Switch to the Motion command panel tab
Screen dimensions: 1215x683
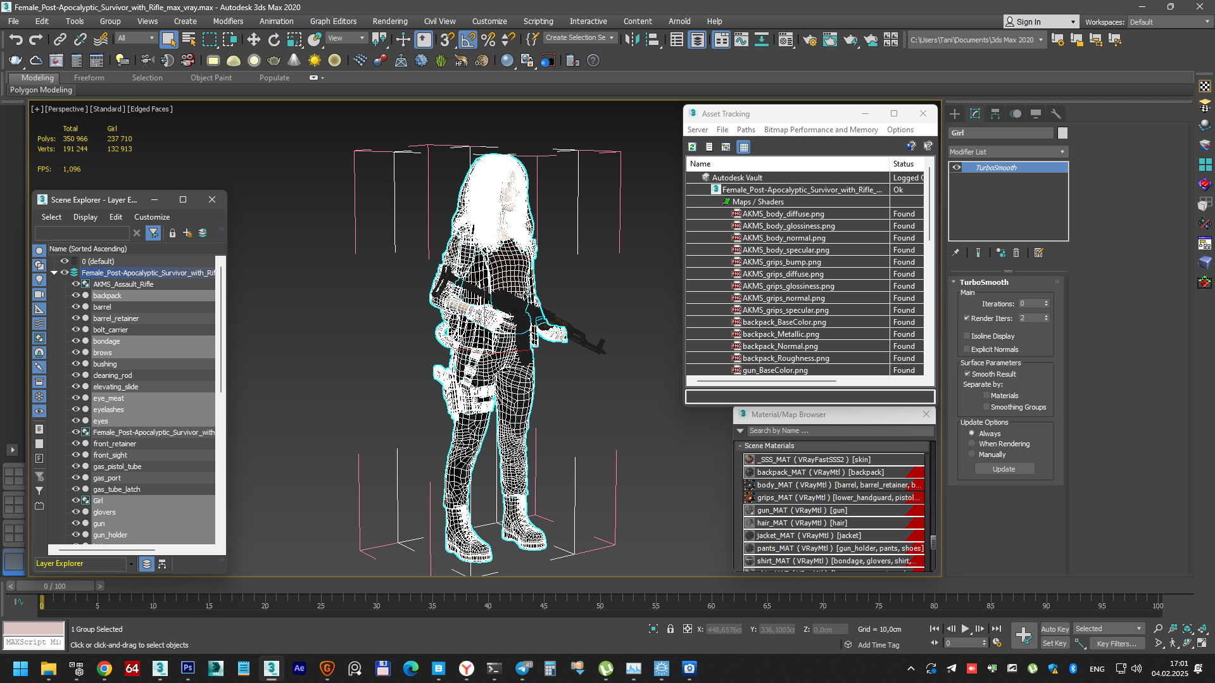(1016, 114)
